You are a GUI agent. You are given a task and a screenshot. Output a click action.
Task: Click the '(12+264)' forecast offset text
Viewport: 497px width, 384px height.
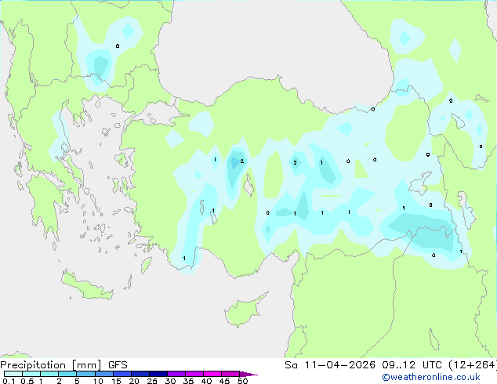click(x=473, y=365)
